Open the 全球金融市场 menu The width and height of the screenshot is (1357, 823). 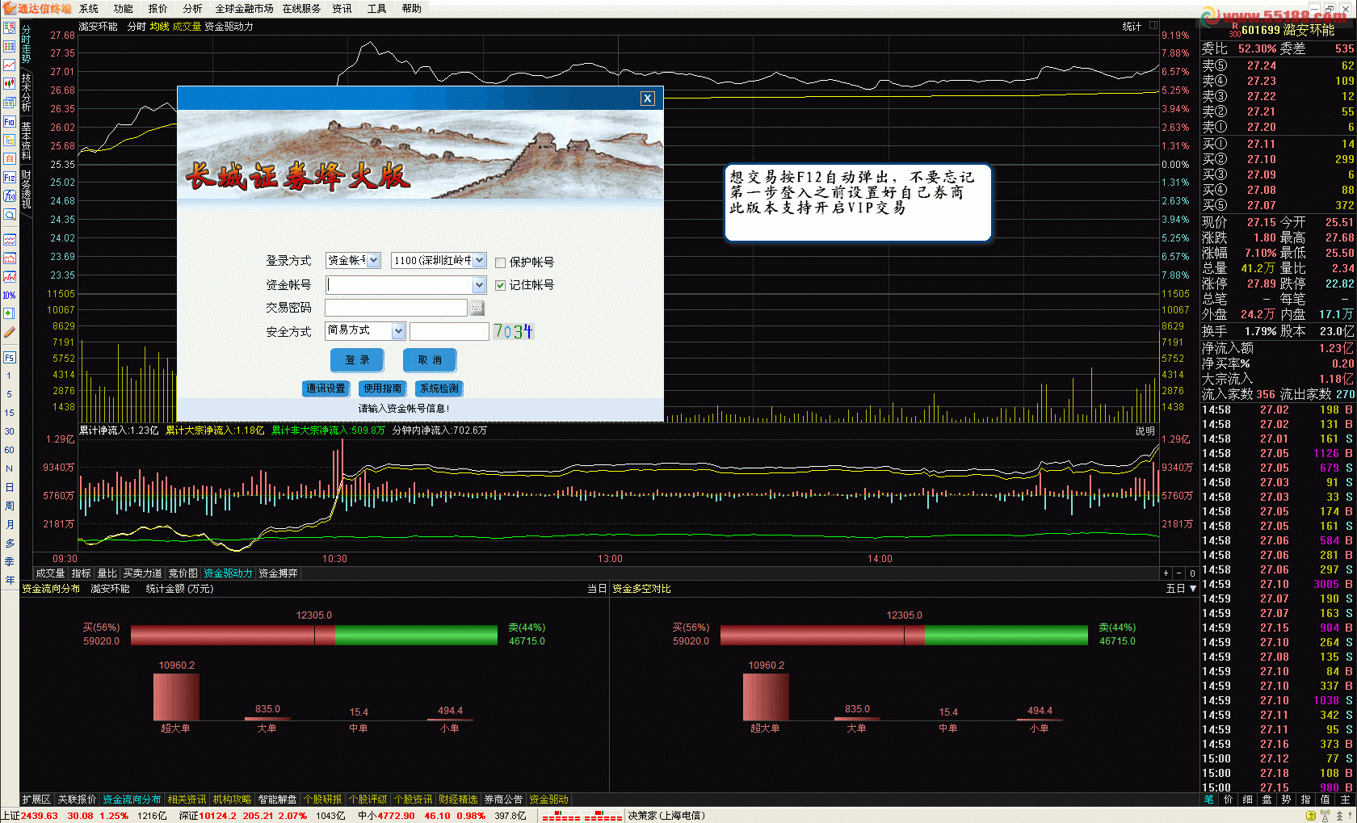[244, 9]
